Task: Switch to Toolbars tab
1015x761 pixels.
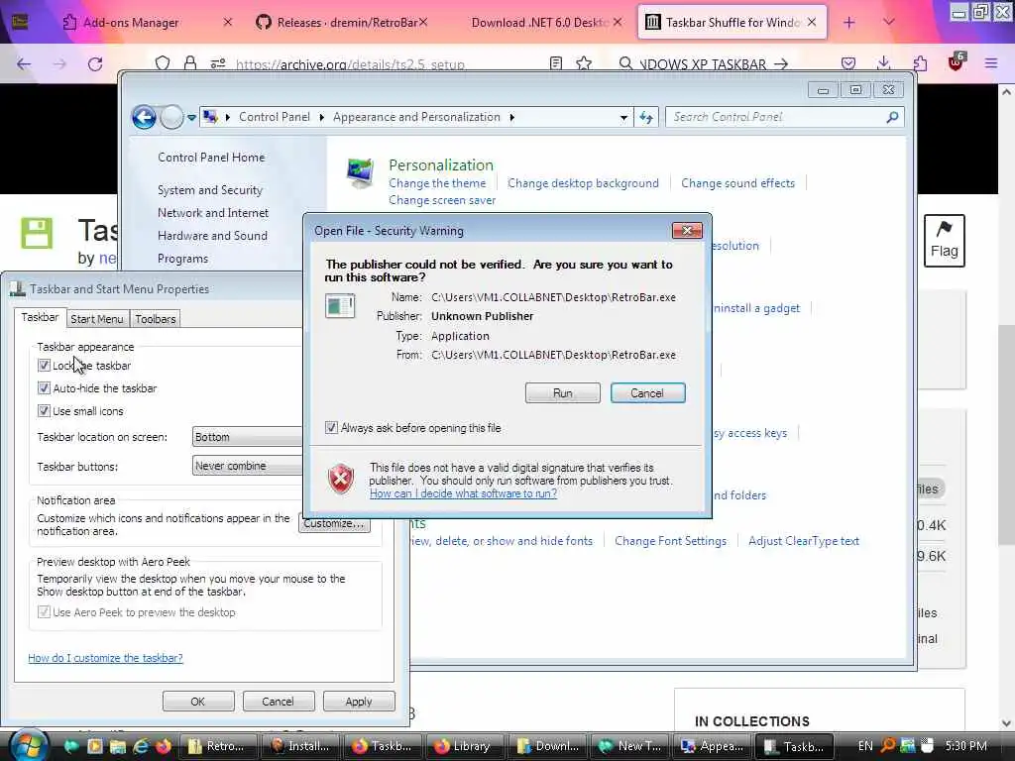Action: pos(156,319)
